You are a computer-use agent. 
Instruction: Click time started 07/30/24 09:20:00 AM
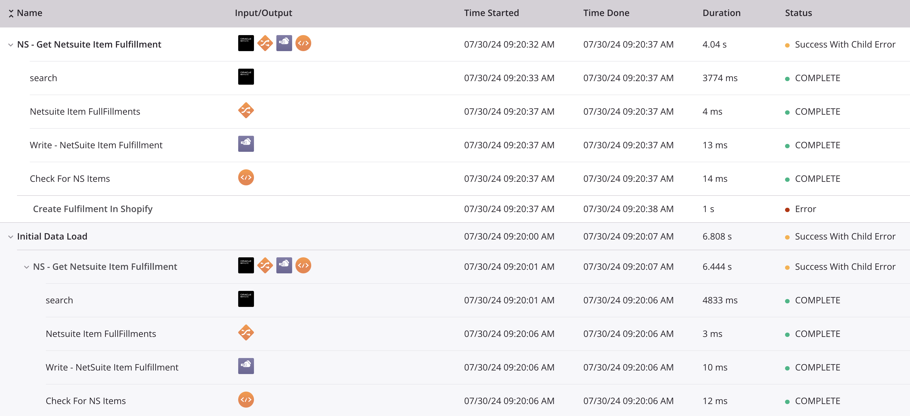click(x=509, y=236)
